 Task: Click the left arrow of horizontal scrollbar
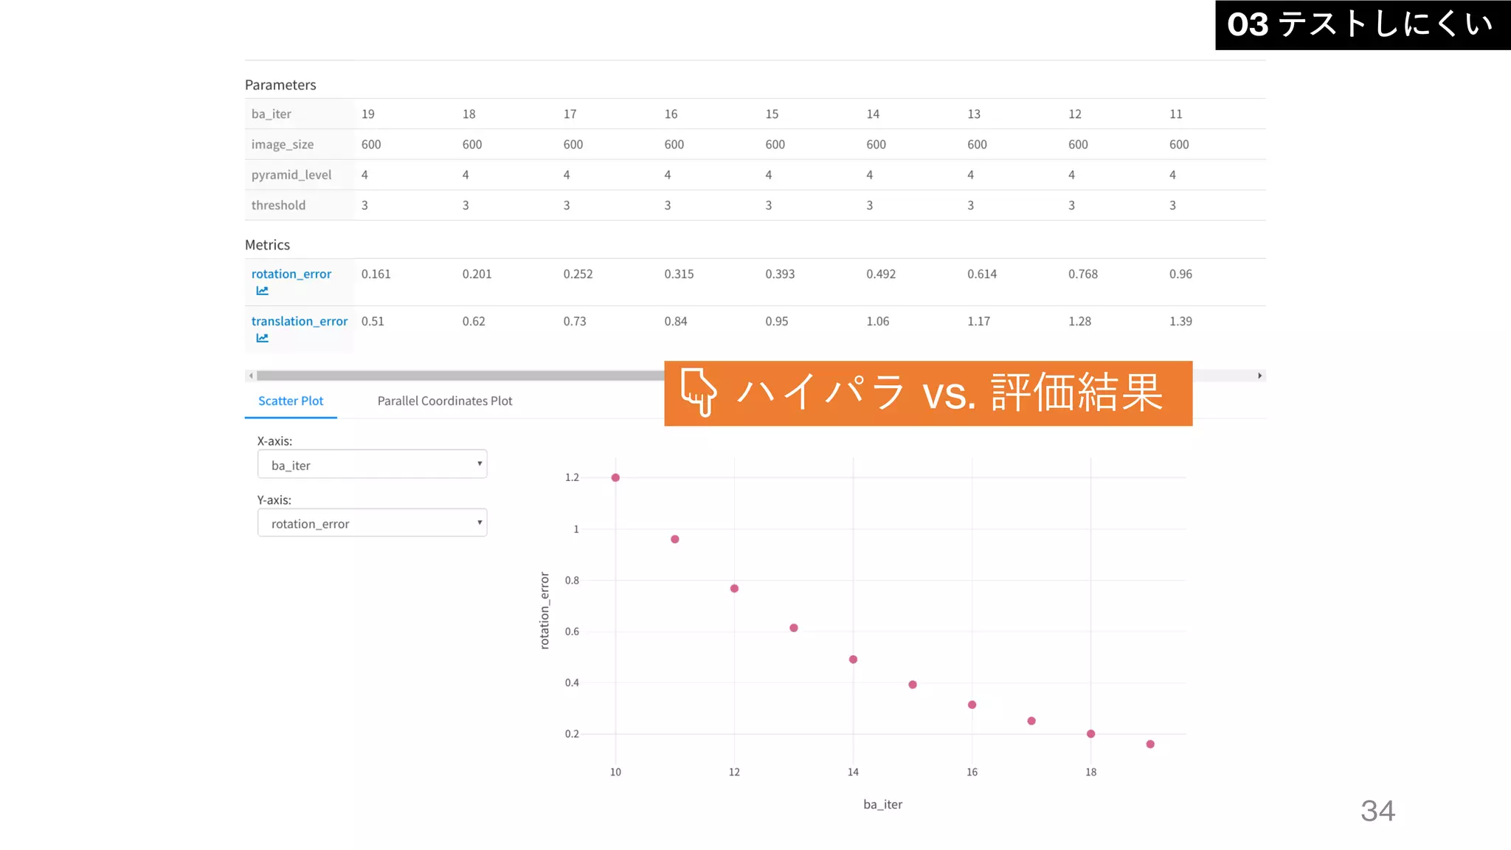pos(251,376)
